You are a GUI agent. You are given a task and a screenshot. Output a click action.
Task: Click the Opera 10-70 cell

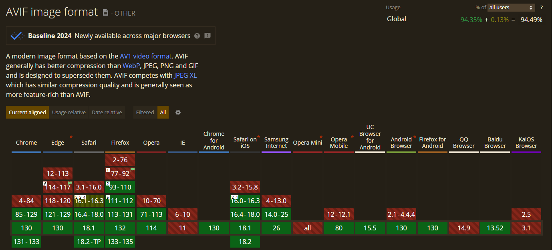(x=151, y=201)
